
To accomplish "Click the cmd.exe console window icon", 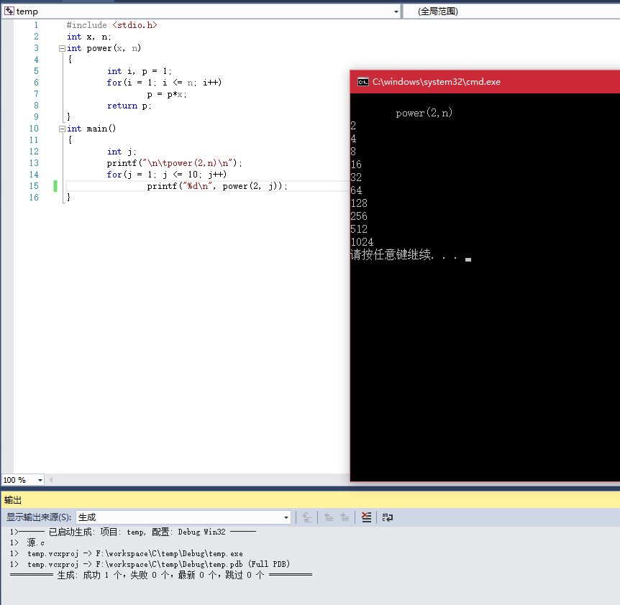I will (363, 82).
